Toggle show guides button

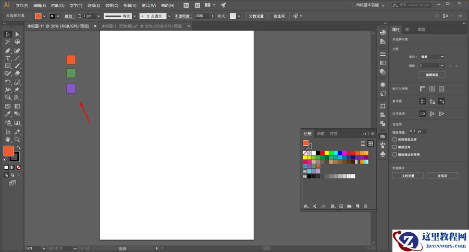422,102
